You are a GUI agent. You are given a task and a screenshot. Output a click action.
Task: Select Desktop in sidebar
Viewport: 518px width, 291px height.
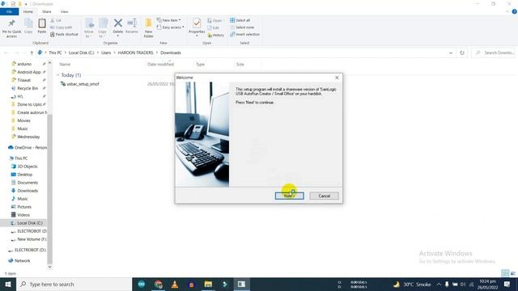click(x=25, y=175)
